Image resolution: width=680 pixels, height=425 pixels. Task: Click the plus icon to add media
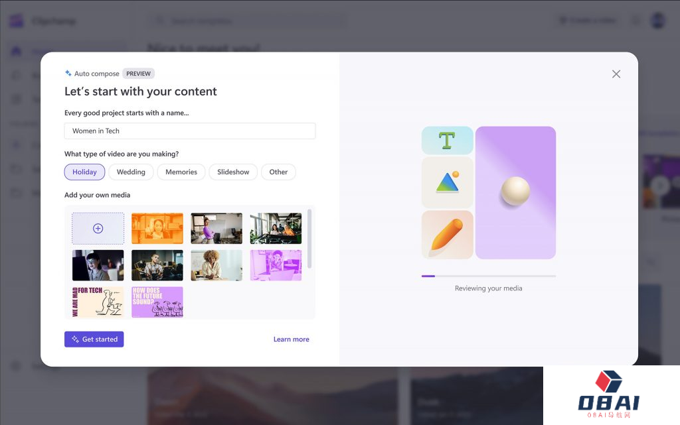point(98,228)
